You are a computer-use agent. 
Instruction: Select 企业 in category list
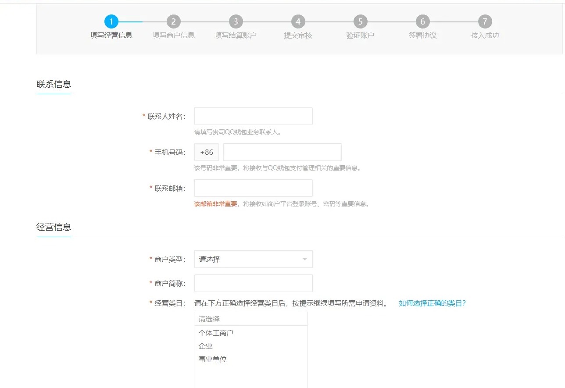click(x=205, y=346)
